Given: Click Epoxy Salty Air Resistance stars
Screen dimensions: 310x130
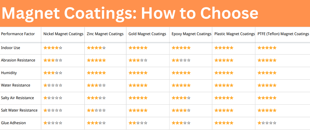Looking at the screenshot, I should (x=181, y=98).
